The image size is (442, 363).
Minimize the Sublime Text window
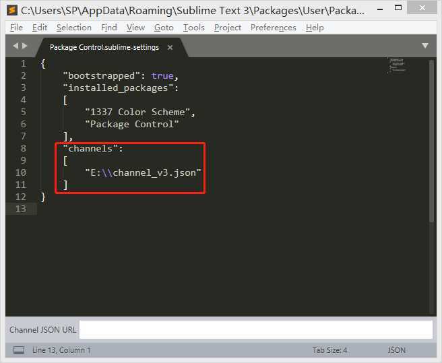click(x=380, y=9)
